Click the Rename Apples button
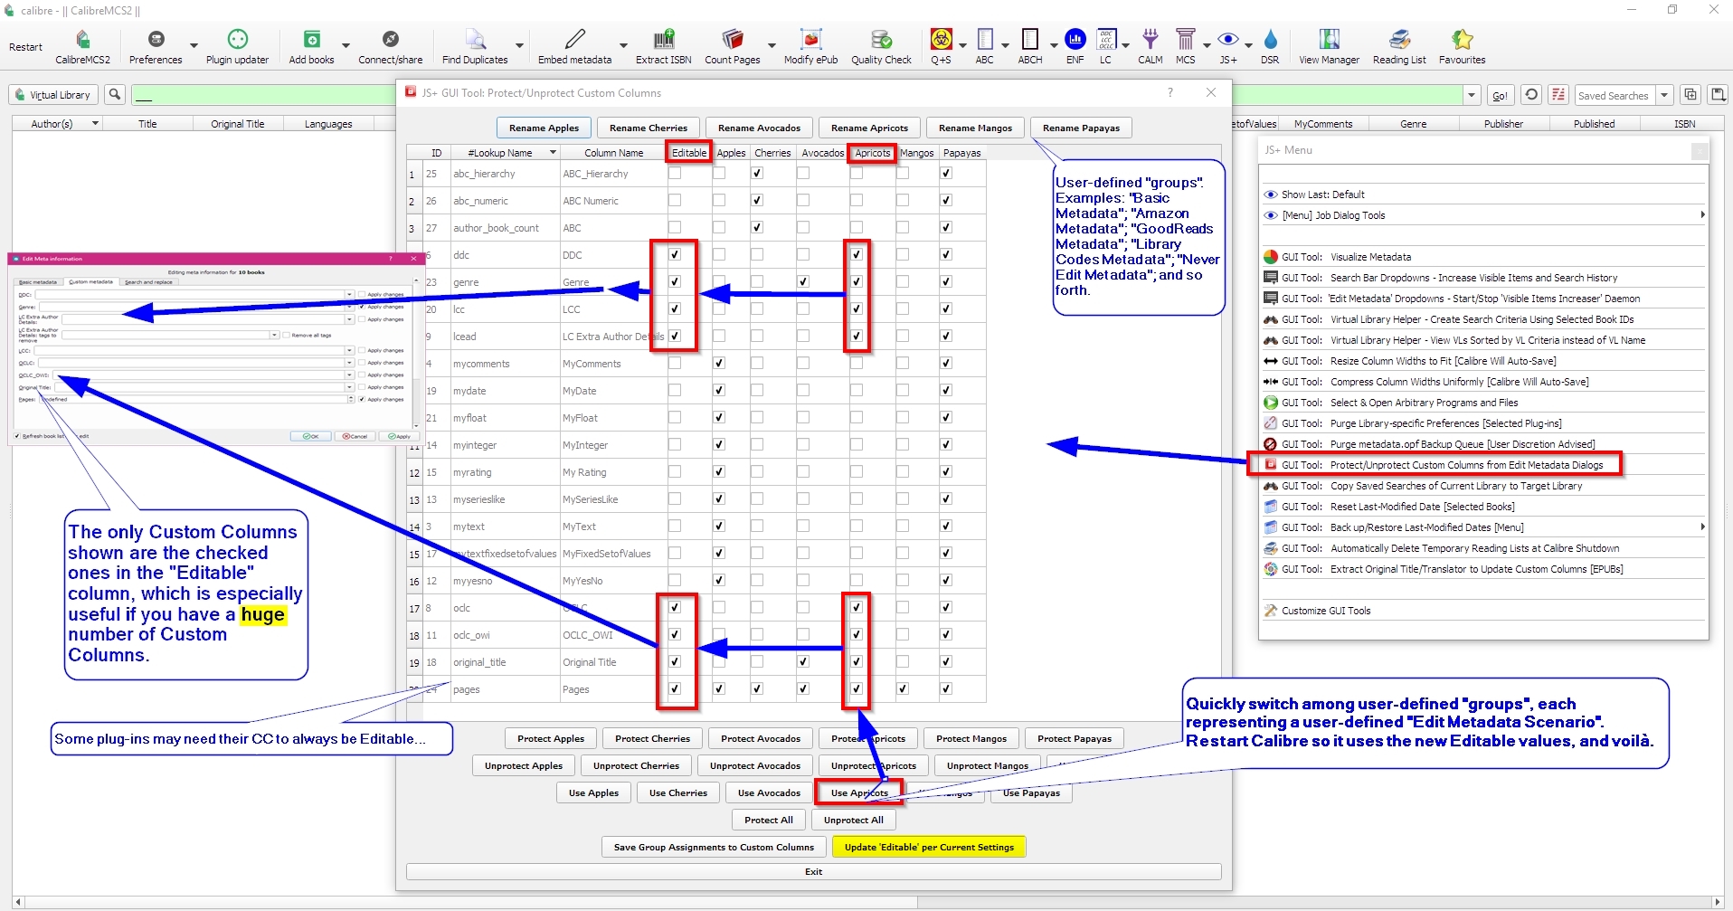Image resolution: width=1733 pixels, height=911 pixels. coord(544,128)
